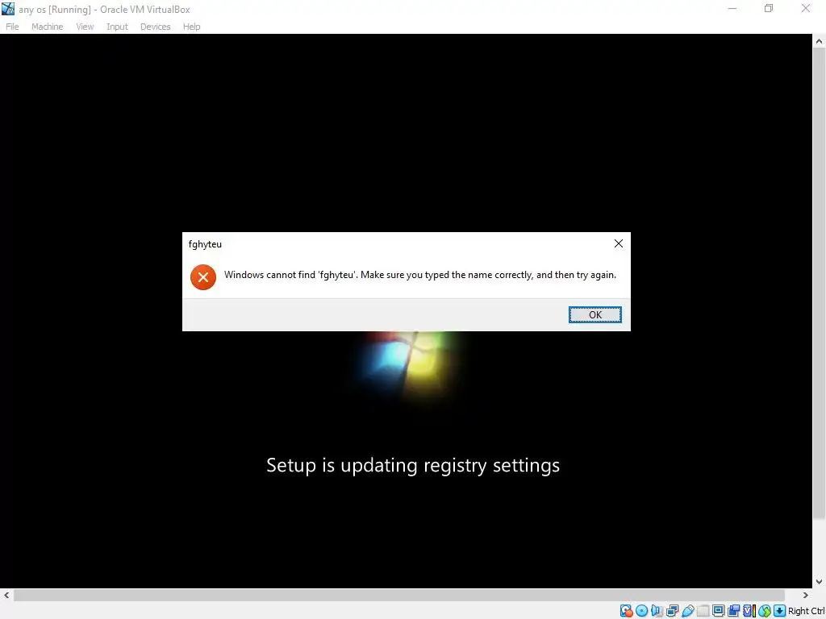The height and width of the screenshot is (619, 826).
Task: Open the USB devices status icon
Action: point(688,611)
